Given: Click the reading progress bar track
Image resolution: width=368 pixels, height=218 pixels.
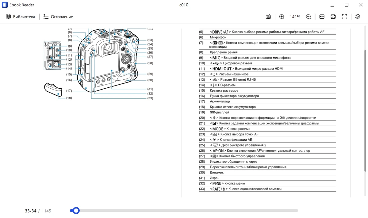Looking at the screenshot, I should (184, 211).
